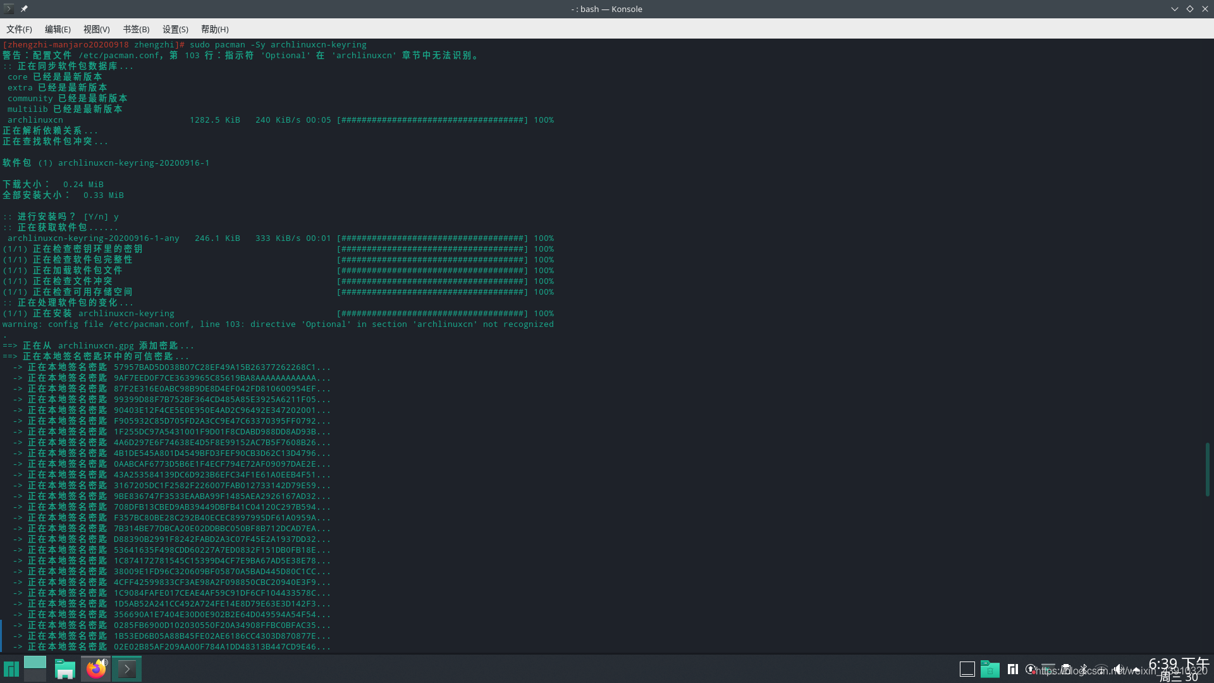Expand the 设置(S) settings menu
Image resolution: width=1214 pixels, height=683 pixels.
point(175,29)
